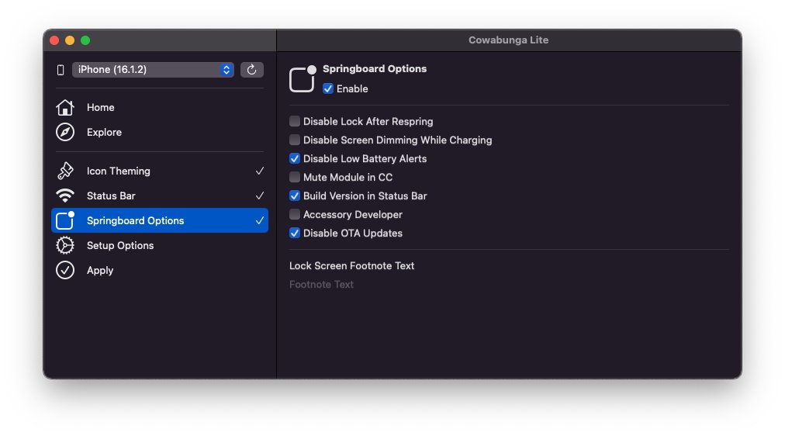This screenshot has width=785, height=436.
Task: Select the Apply sidebar item
Action: click(x=160, y=270)
